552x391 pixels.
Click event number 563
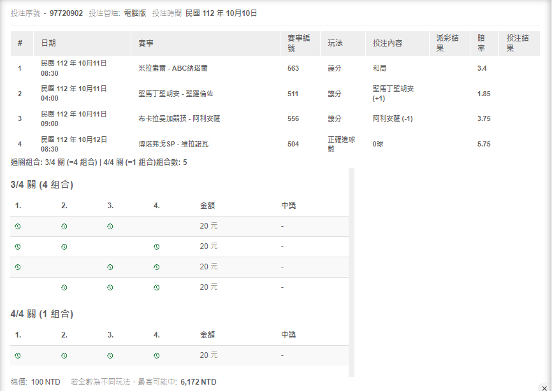pos(293,68)
